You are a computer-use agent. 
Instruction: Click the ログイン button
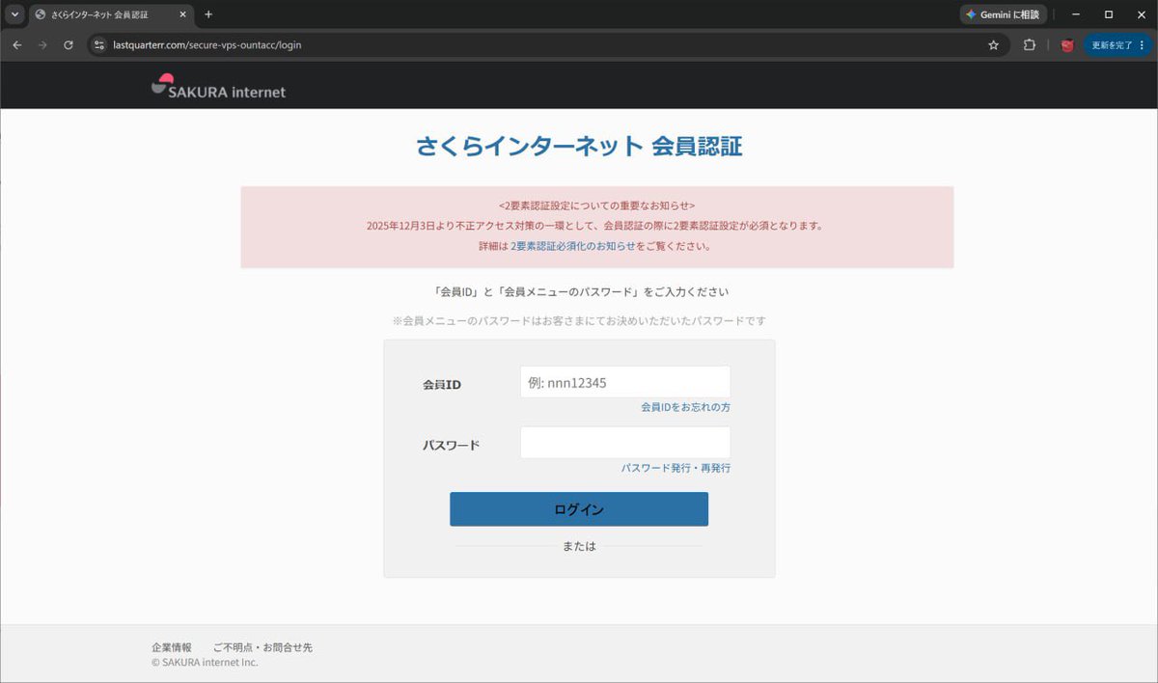(x=579, y=509)
